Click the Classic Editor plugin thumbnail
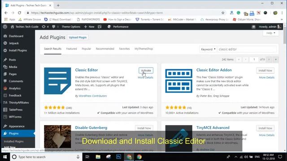 click(57, 81)
